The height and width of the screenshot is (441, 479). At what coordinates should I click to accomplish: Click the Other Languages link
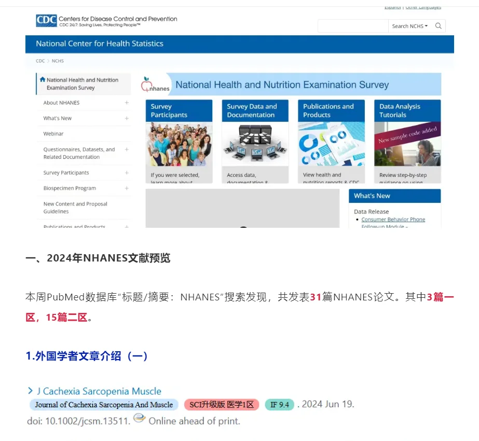423,8
